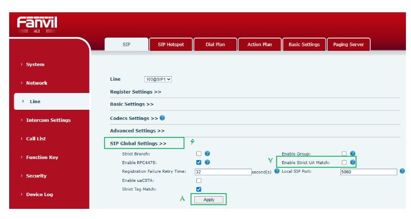
Task: Uncheck the Strict Tag Match checkbox
Action: (x=199, y=189)
